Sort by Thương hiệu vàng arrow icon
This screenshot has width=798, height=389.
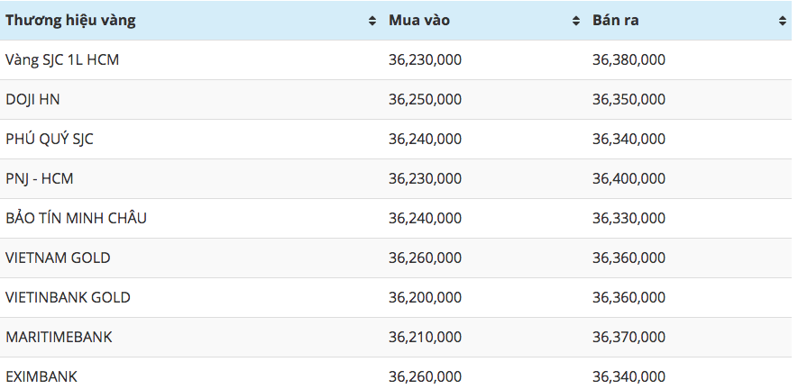(372, 21)
